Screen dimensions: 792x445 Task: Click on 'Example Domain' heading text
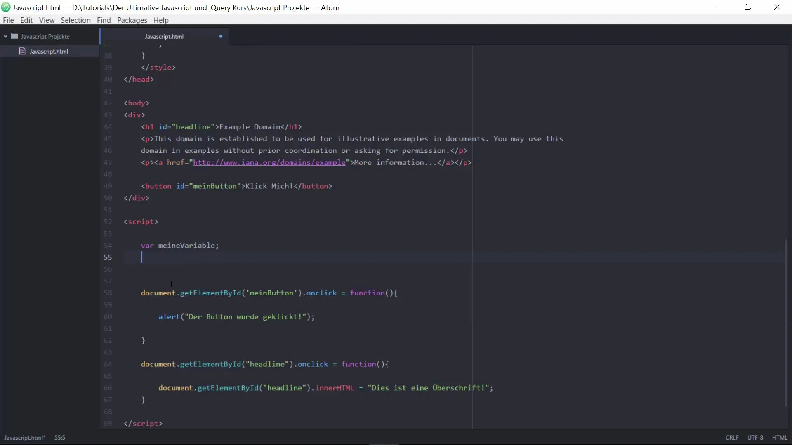[250, 127]
